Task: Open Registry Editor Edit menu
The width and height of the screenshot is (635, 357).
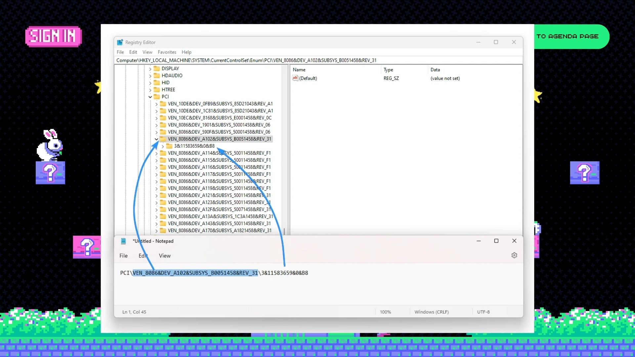Action: coord(133,52)
